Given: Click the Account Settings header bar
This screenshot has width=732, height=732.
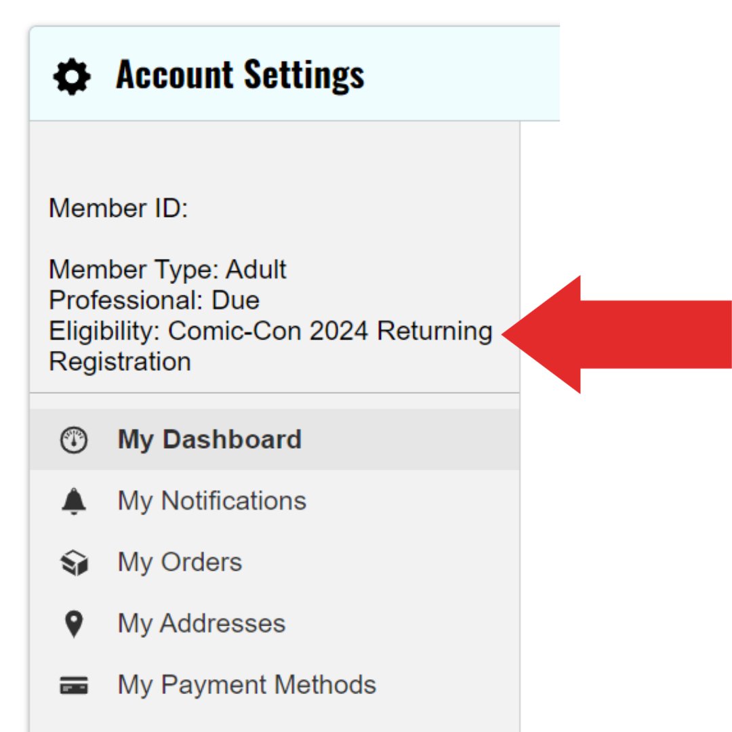Looking at the screenshot, I should pos(295,75).
